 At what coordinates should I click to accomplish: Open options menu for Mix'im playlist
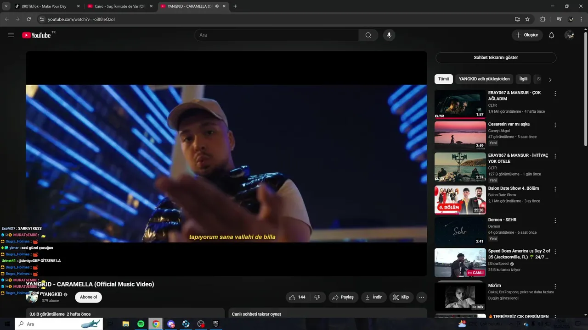(x=555, y=286)
